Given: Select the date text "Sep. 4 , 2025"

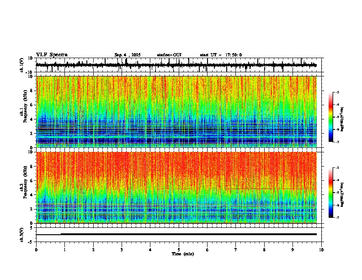Looking at the screenshot, I should click(x=128, y=55).
